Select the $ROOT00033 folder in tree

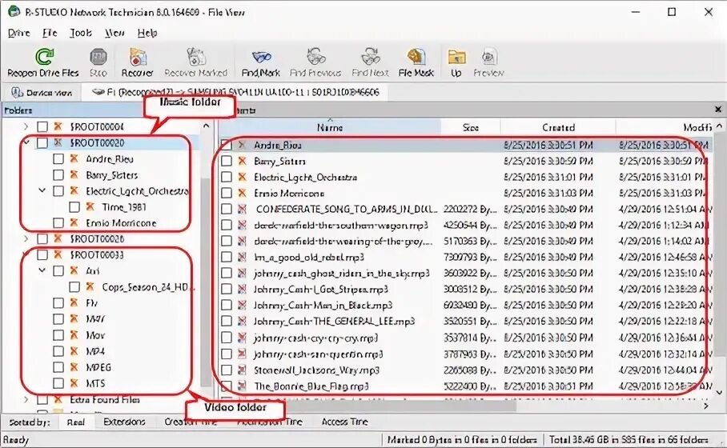coord(97,255)
